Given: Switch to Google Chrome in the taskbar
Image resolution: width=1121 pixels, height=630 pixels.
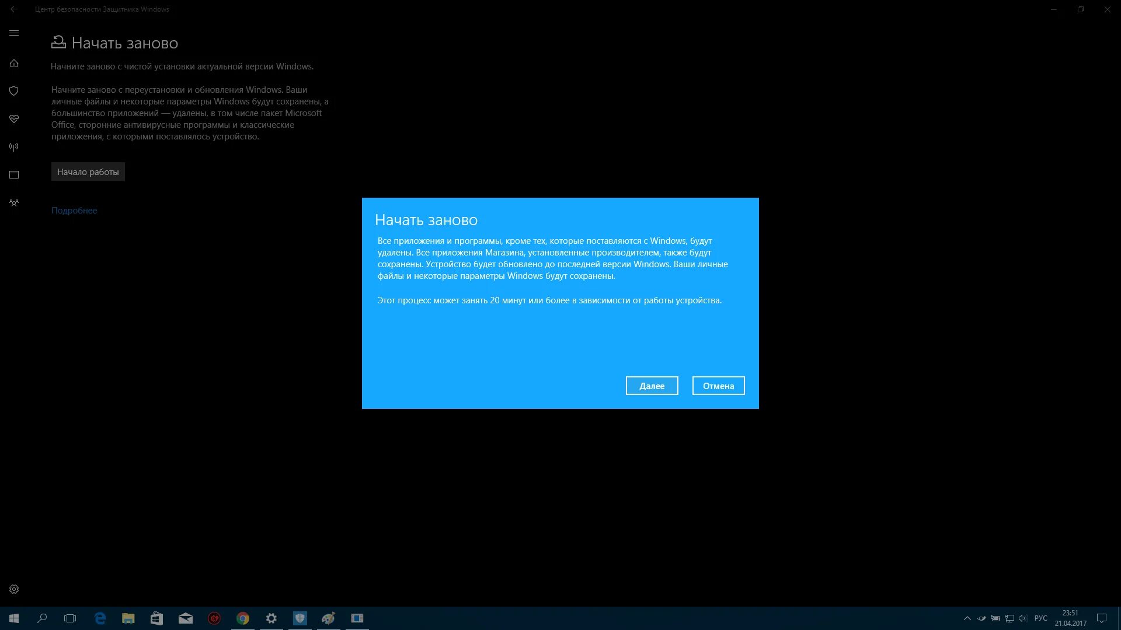Looking at the screenshot, I should pyautogui.click(x=243, y=618).
